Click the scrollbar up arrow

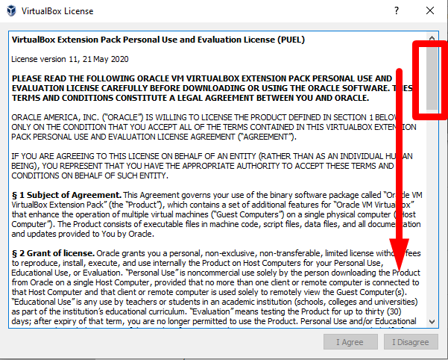[x=432, y=38]
